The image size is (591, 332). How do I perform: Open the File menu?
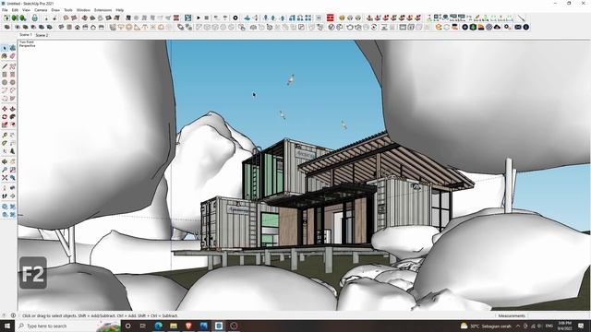5,10
